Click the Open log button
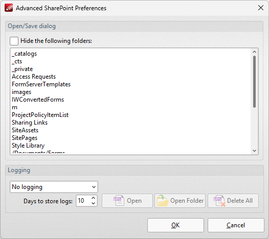The image size is (269, 239). click(x=127, y=201)
